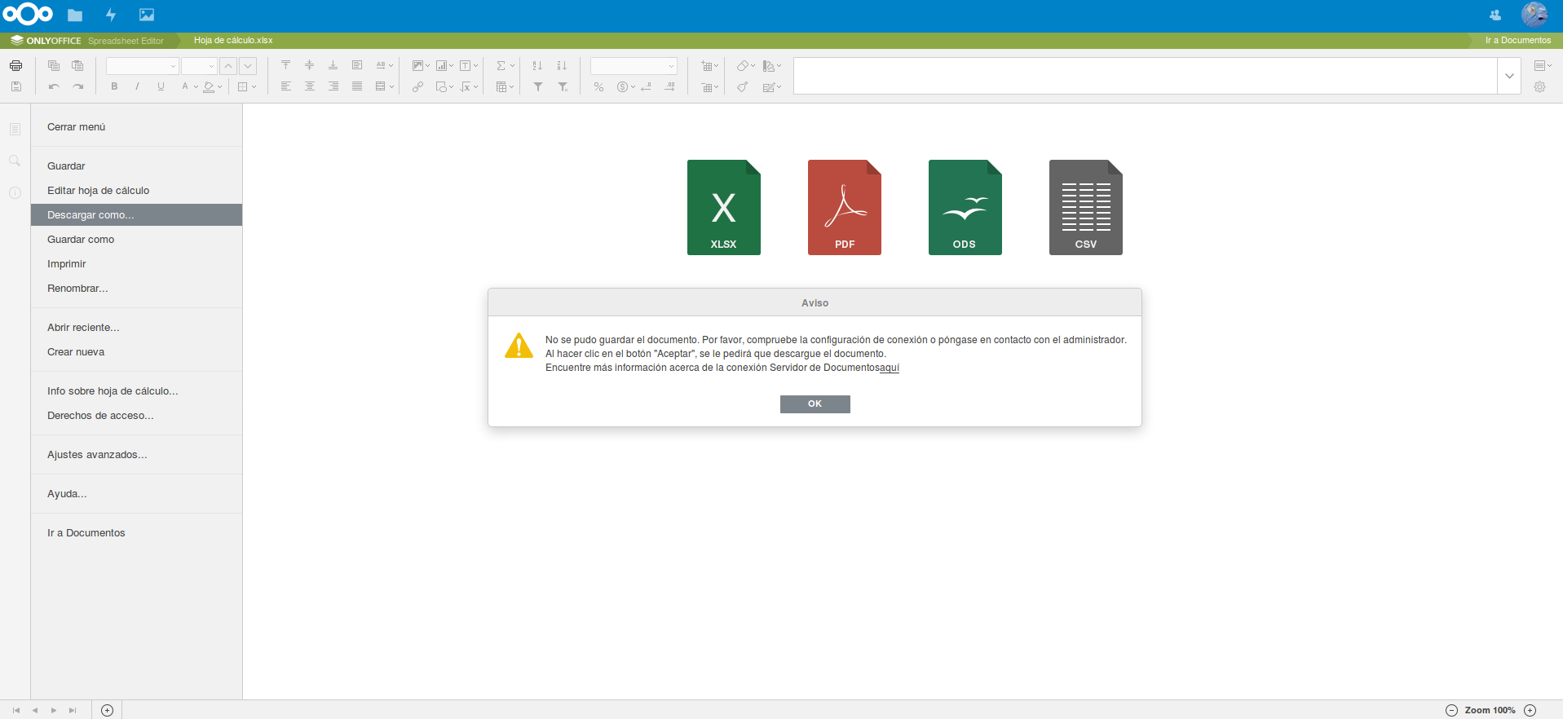Open 'Ajustes avanzados...' menu entry
The image size is (1563, 719).
(136, 455)
